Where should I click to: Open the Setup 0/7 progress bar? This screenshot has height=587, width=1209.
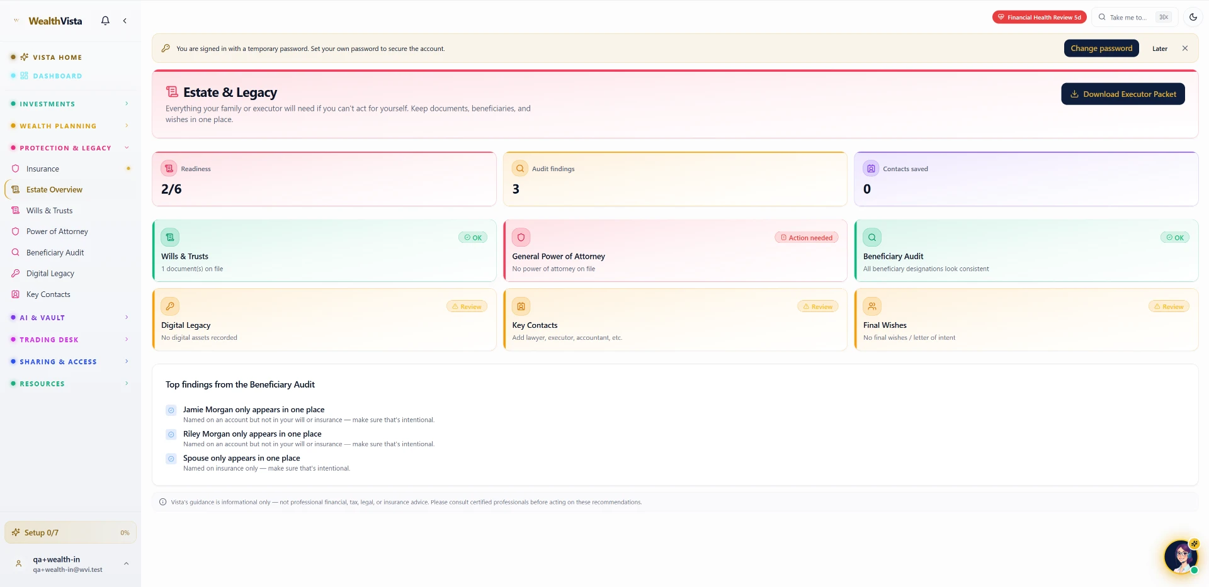pyautogui.click(x=71, y=532)
